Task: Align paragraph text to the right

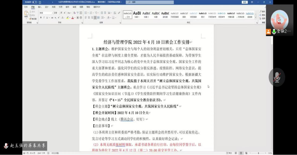Action: (x=92, y=18)
